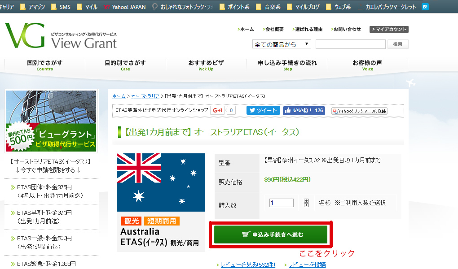Add page to Yahoo! ブックマーク

pyautogui.click(x=359, y=111)
